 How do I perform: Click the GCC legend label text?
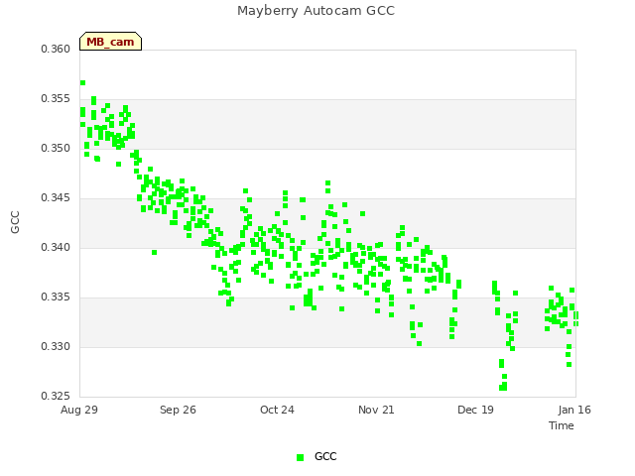click(x=325, y=456)
